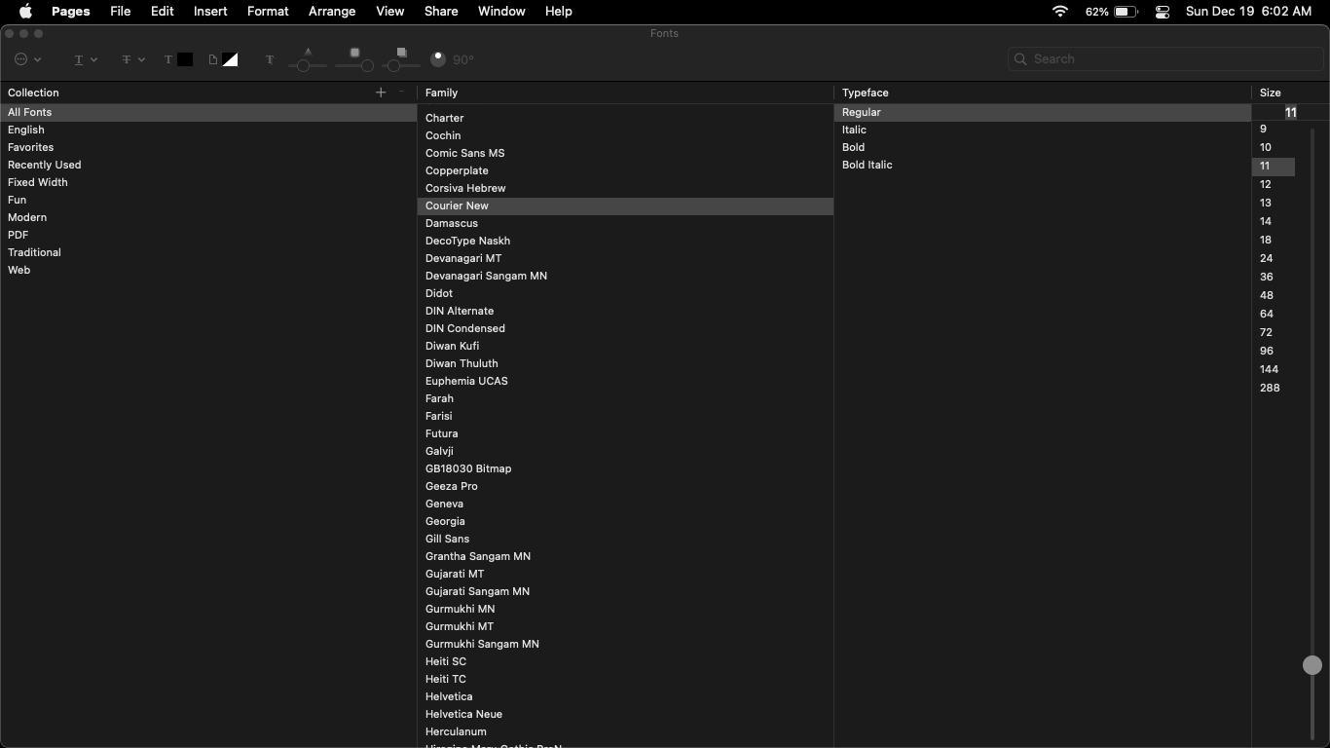Viewport: 1330px width, 748px height.
Task: Click the vertical font size slider knob
Action: click(x=1312, y=665)
